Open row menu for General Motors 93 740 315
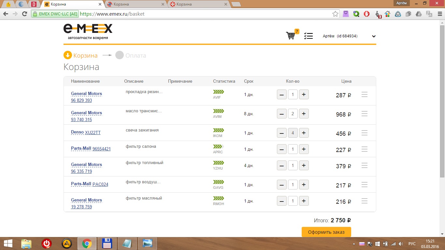The height and width of the screenshot is (250, 445). coord(365,114)
